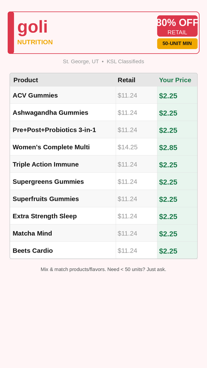Select the Triple Action Immune row

[46, 164]
